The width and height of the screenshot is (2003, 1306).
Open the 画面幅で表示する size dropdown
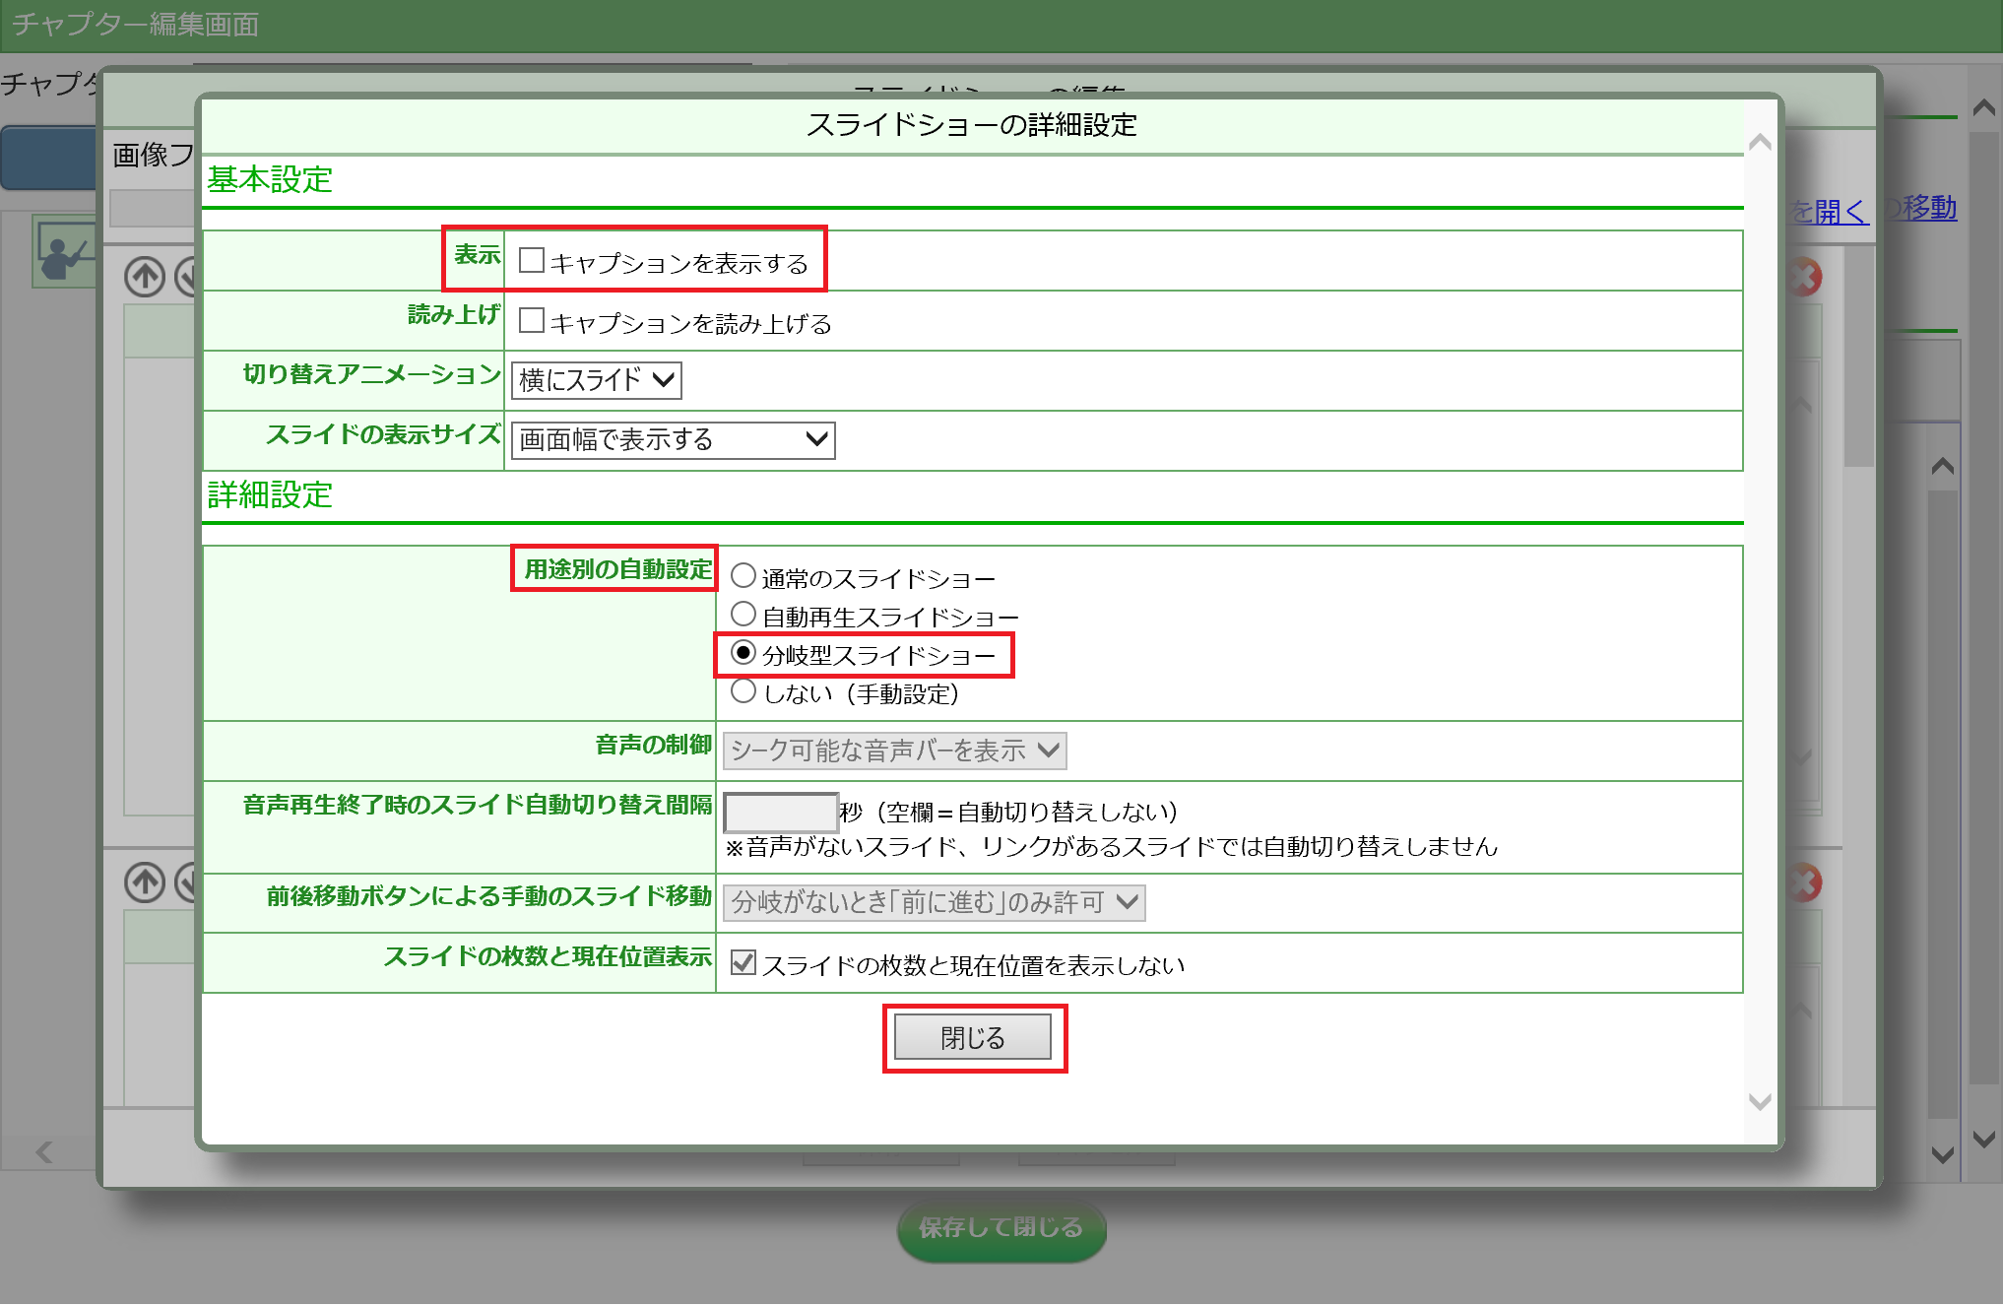(673, 439)
